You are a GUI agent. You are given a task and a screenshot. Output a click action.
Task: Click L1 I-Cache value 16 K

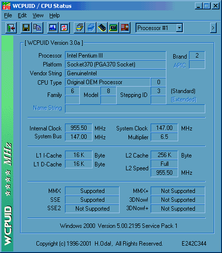pyautogui.click(x=79, y=155)
